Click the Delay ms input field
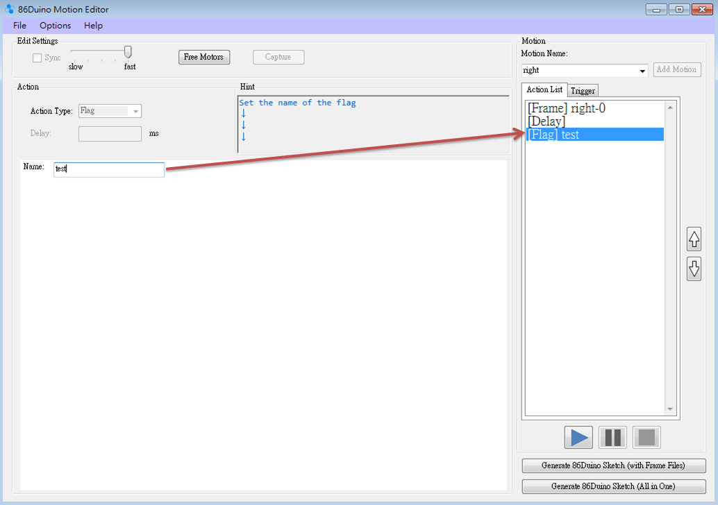 (x=110, y=134)
